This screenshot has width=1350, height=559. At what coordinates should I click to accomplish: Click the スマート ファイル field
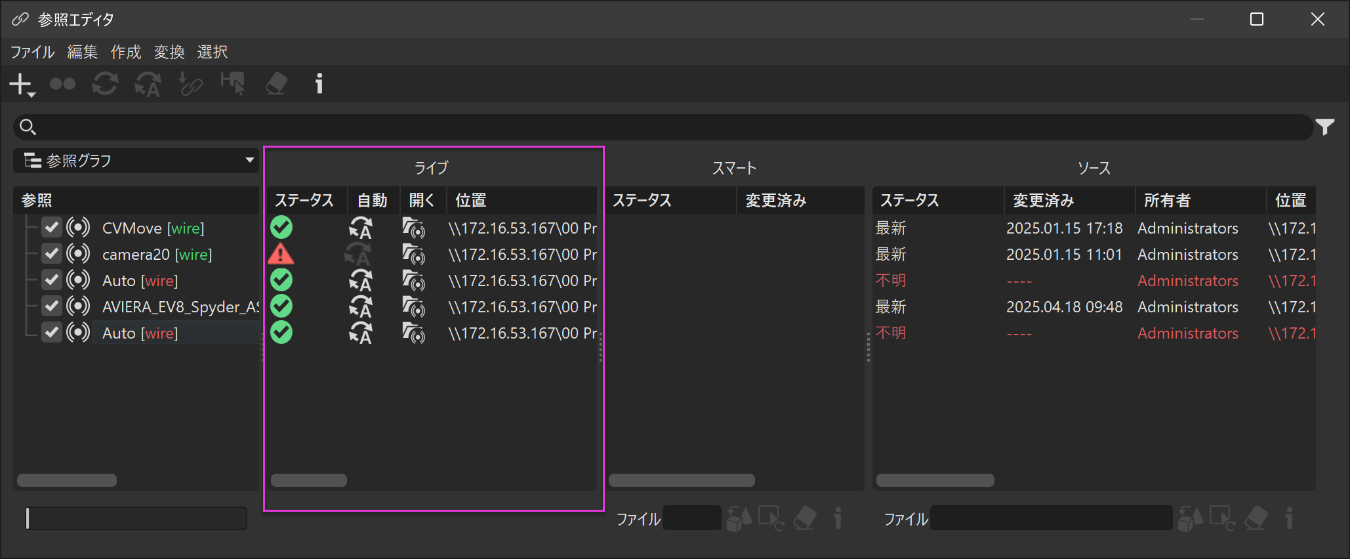(692, 518)
